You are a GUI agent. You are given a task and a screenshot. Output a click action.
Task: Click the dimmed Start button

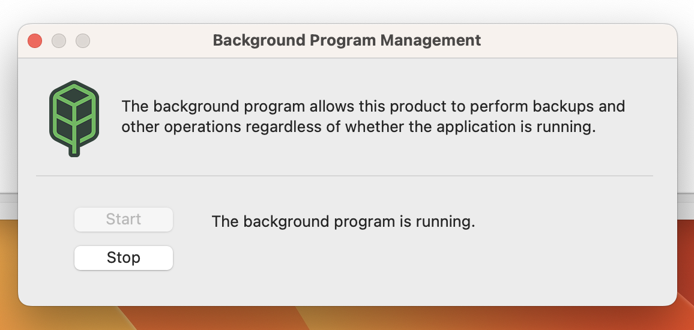pyautogui.click(x=124, y=220)
